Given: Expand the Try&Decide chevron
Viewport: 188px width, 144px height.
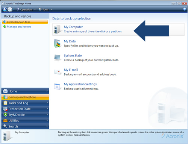Looking at the screenshot, I should coord(47,114).
